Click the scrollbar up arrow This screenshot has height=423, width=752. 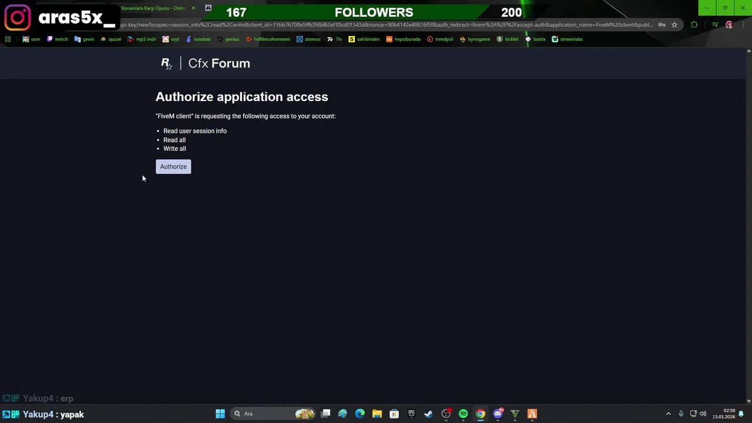(748, 51)
